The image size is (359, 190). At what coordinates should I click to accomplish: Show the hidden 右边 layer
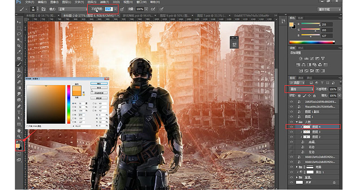[291, 147]
